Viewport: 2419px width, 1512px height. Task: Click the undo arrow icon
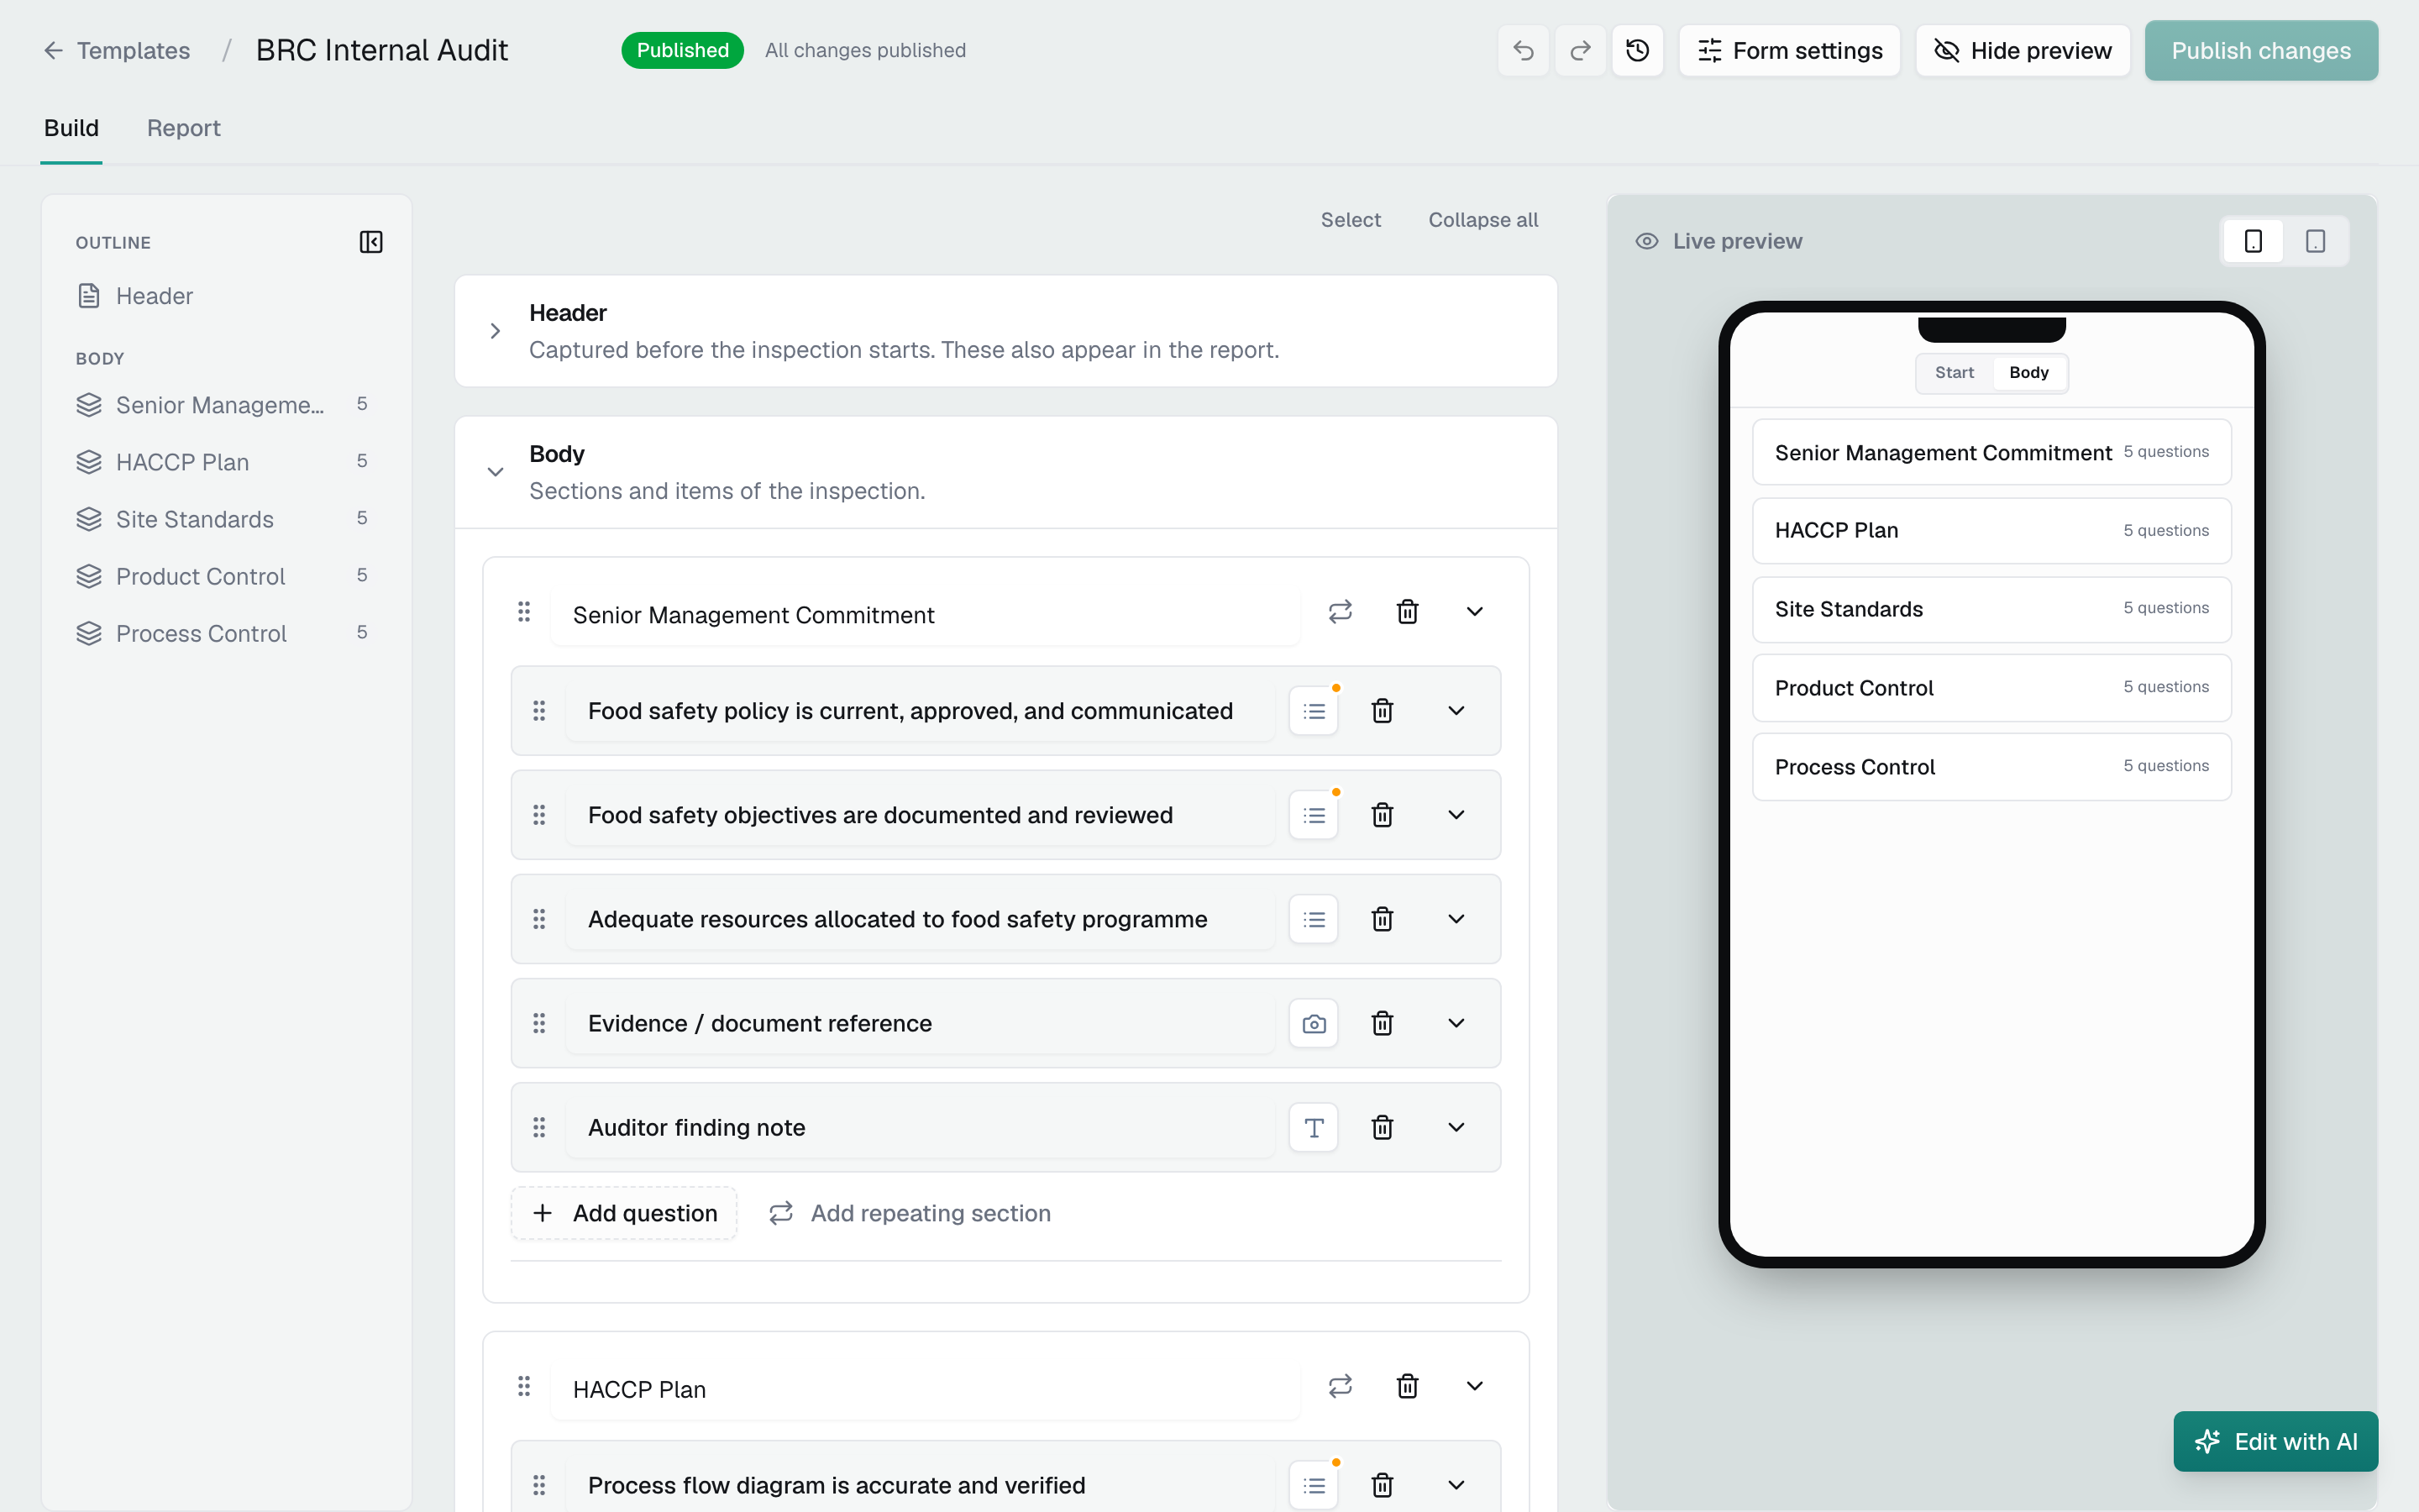[x=1524, y=50]
